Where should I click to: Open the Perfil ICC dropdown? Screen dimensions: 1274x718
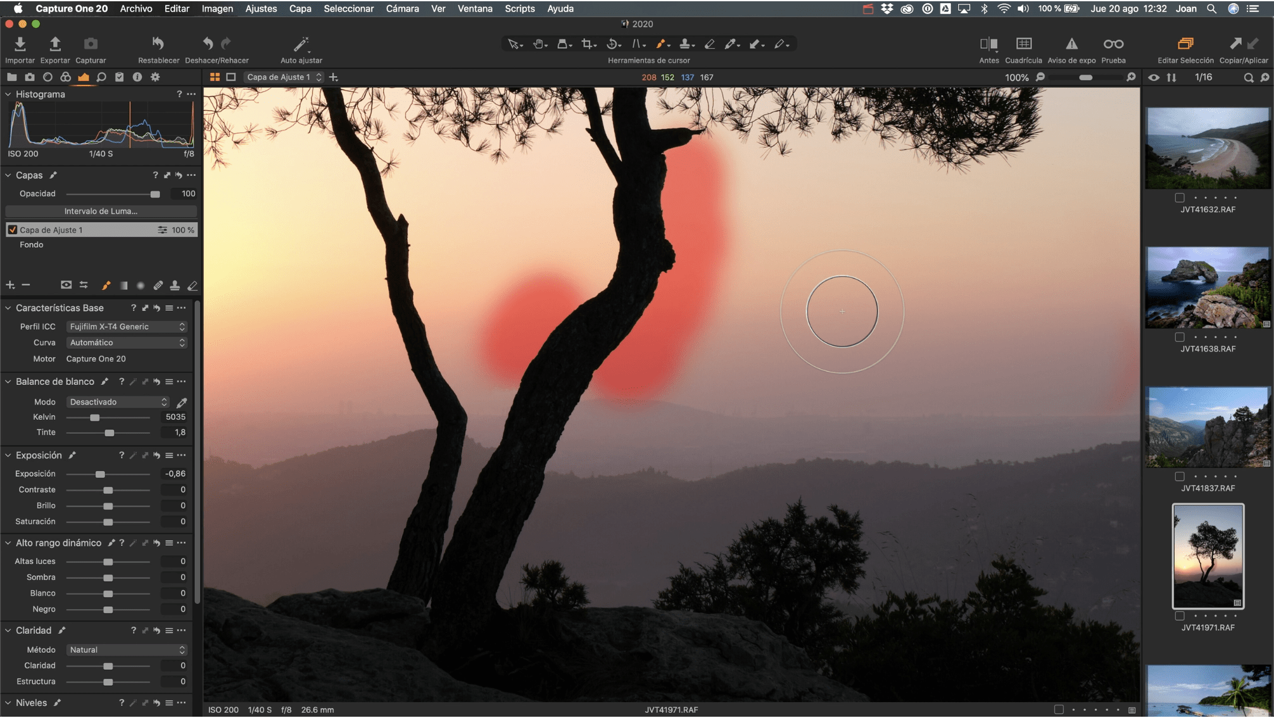(x=127, y=327)
